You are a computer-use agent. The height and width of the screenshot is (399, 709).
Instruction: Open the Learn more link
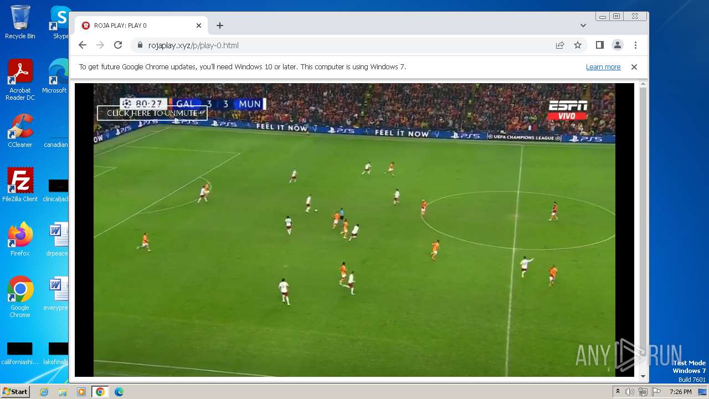click(603, 67)
